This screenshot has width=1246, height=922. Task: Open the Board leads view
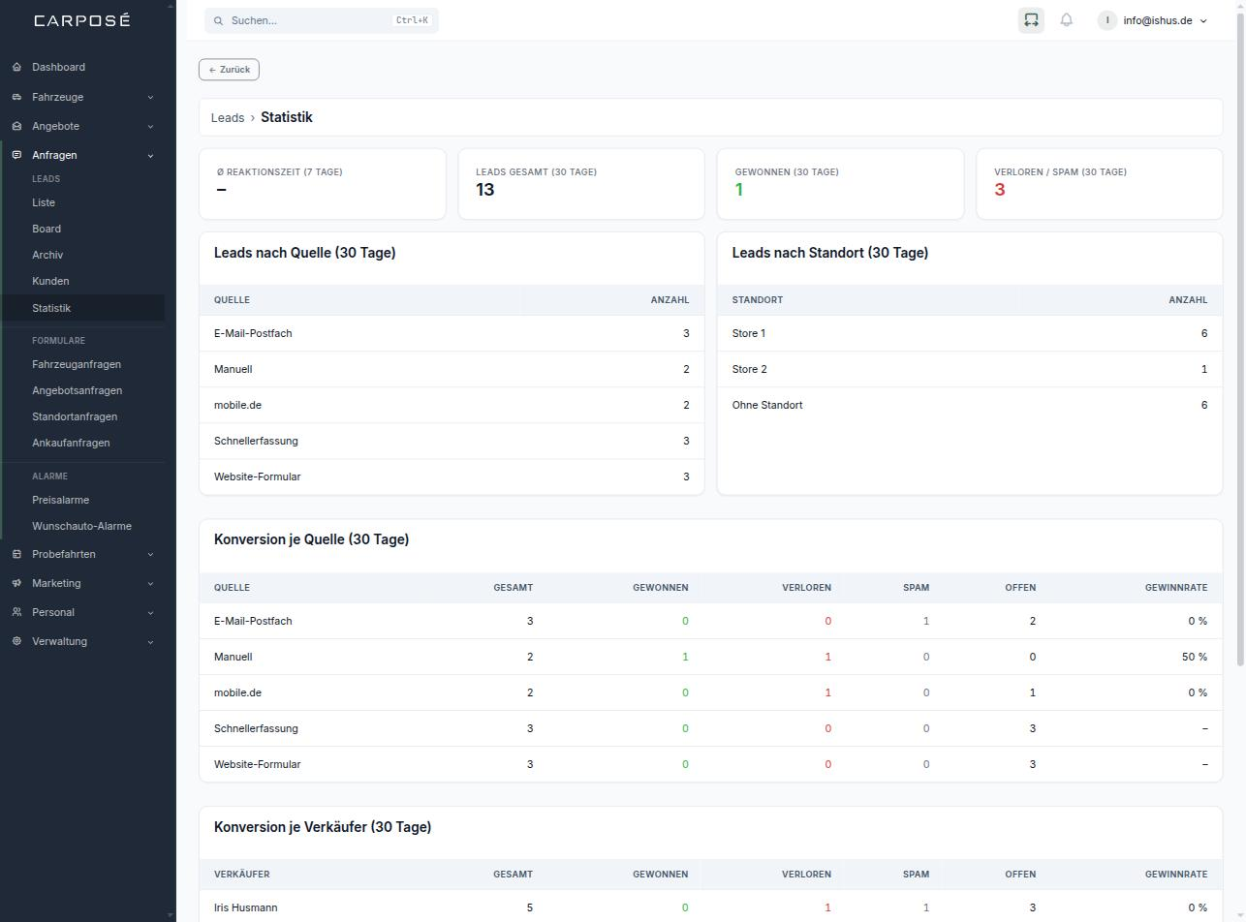(x=47, y=229)
